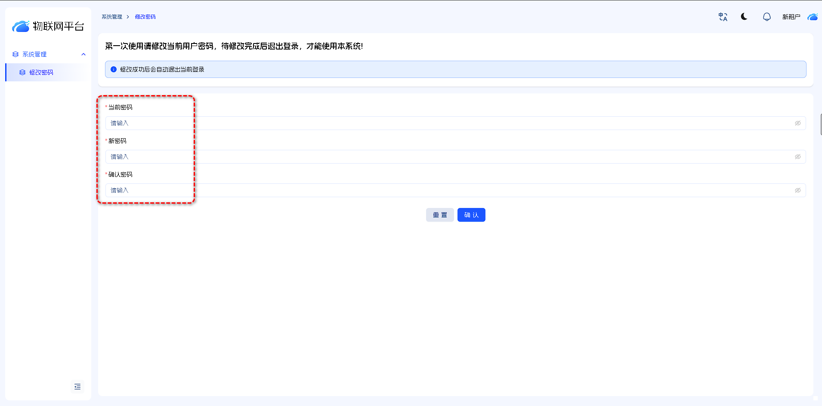Toggle dark mode moon icon
The image size is (822, 406).
tap(744, 16)
